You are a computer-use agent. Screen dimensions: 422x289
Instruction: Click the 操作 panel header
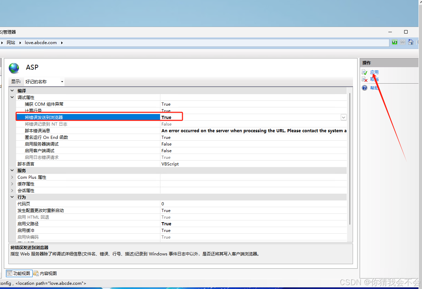click(389, 63)
